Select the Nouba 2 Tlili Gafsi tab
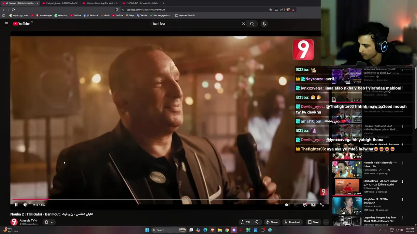The width and height of the screenshot is (417, 234). coord(20,3)
